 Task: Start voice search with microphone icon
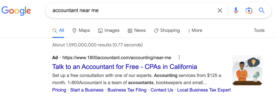tap(236, 11)
